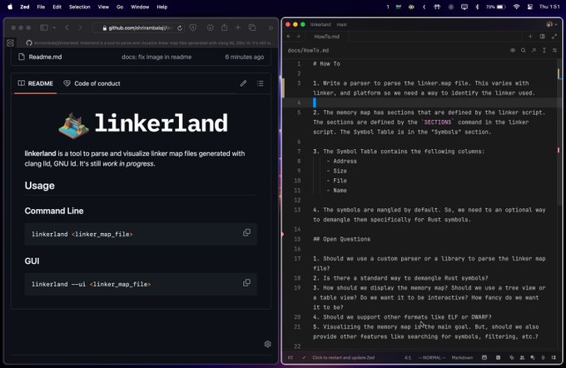Toggle the notifications bell in Zed status bar

pos(543,357)
